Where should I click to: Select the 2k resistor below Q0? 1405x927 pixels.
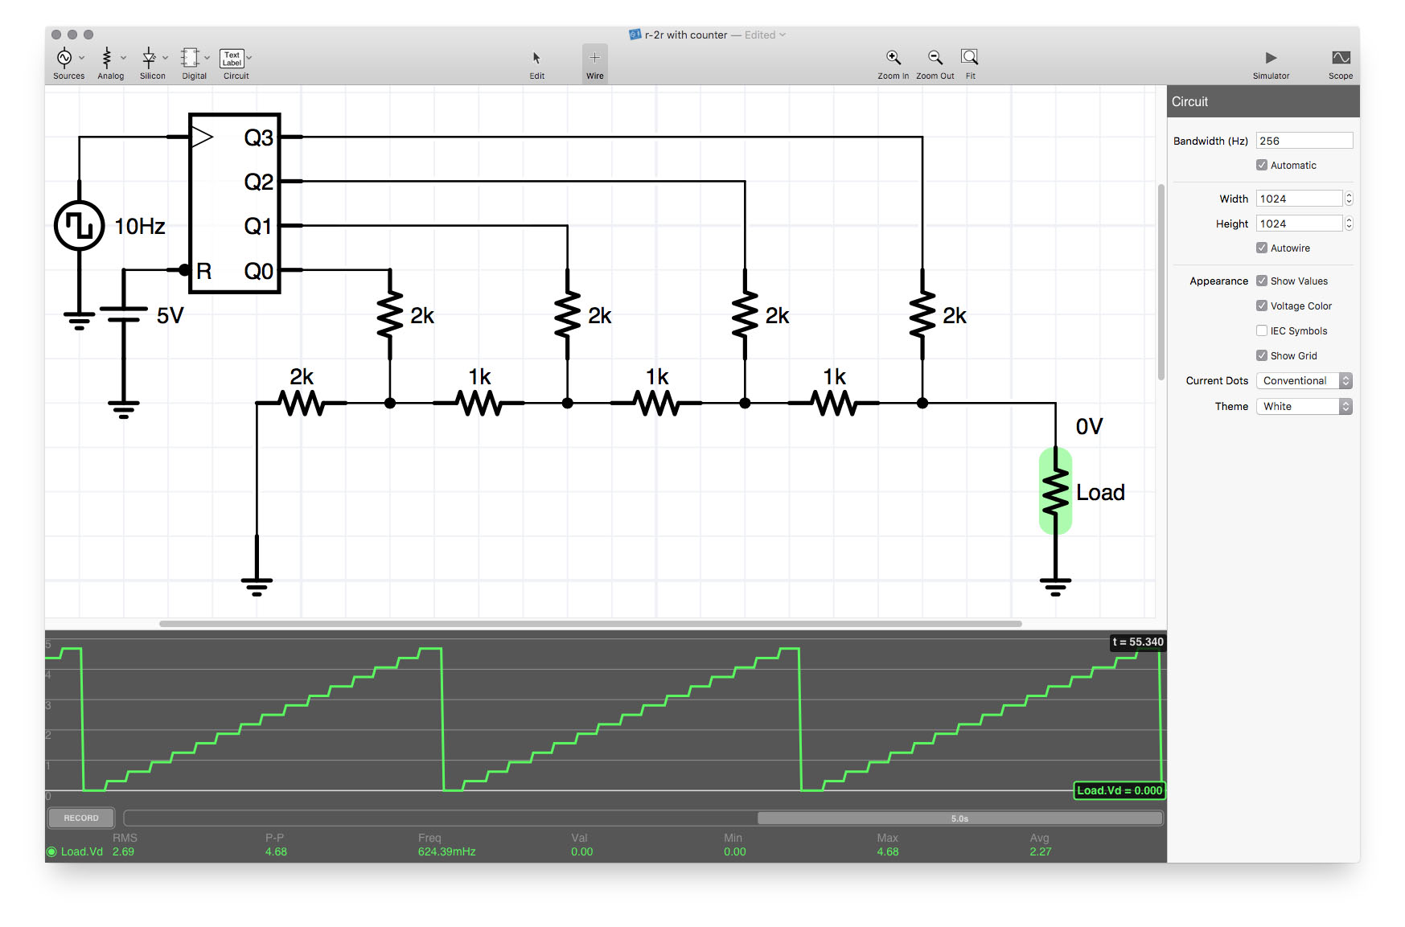[390, 314]
